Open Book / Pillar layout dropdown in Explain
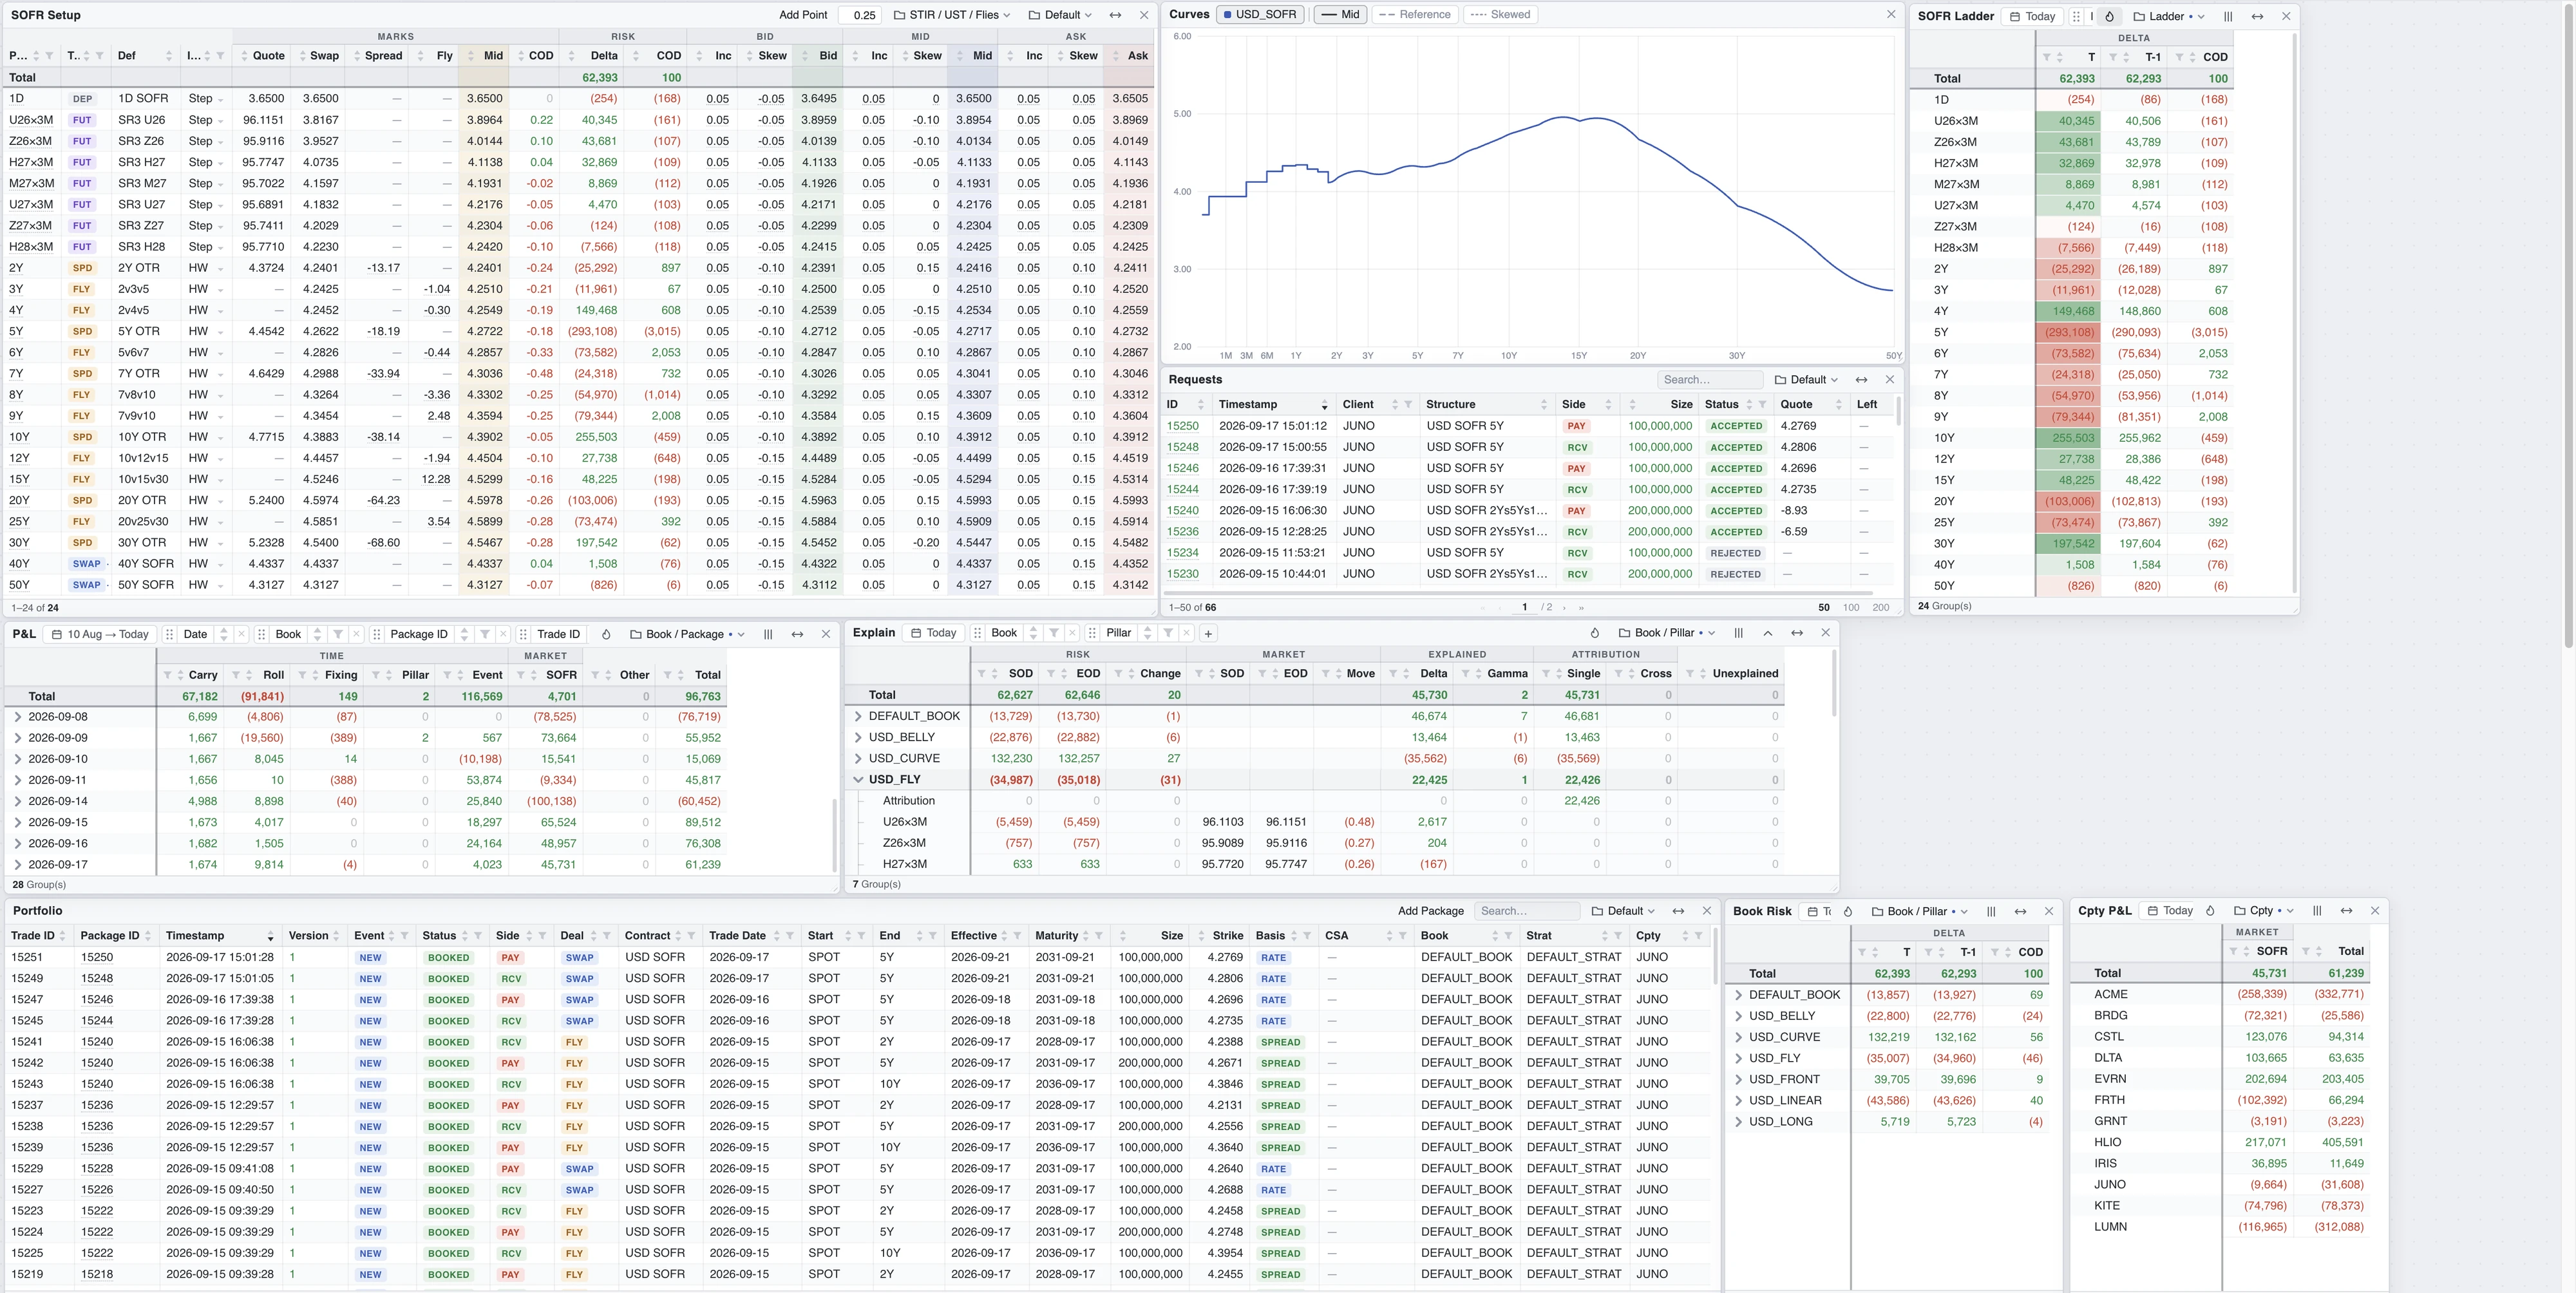The width and height of the screenshot is (2576, 1293). click(1666, 633)
